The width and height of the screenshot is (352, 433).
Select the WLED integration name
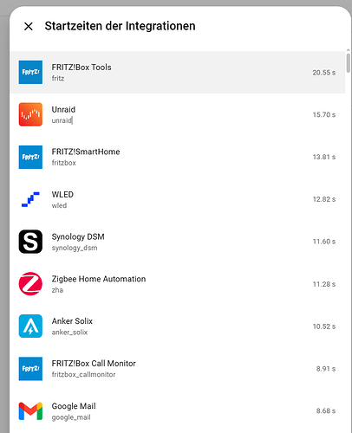coord(62,195)
